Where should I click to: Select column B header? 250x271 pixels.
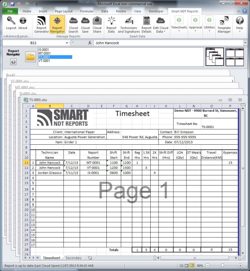coord(50,106)
